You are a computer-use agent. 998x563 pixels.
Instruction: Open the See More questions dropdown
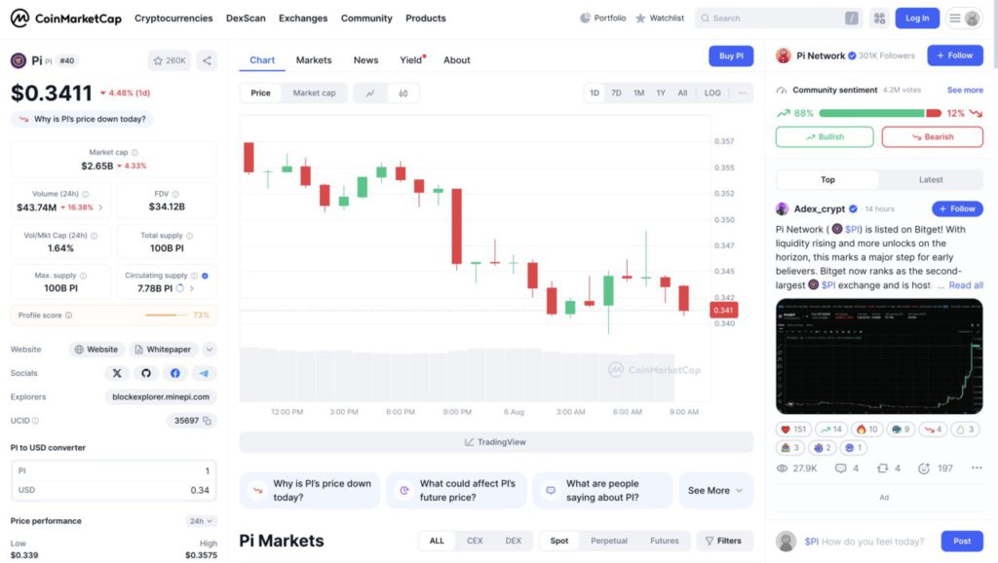click(x=714, y=490)
